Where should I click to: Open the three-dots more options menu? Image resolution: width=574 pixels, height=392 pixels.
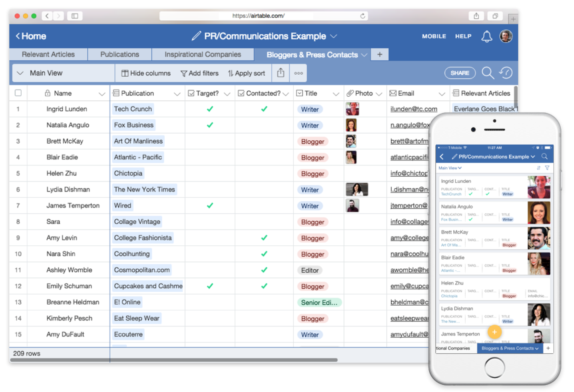299,73
